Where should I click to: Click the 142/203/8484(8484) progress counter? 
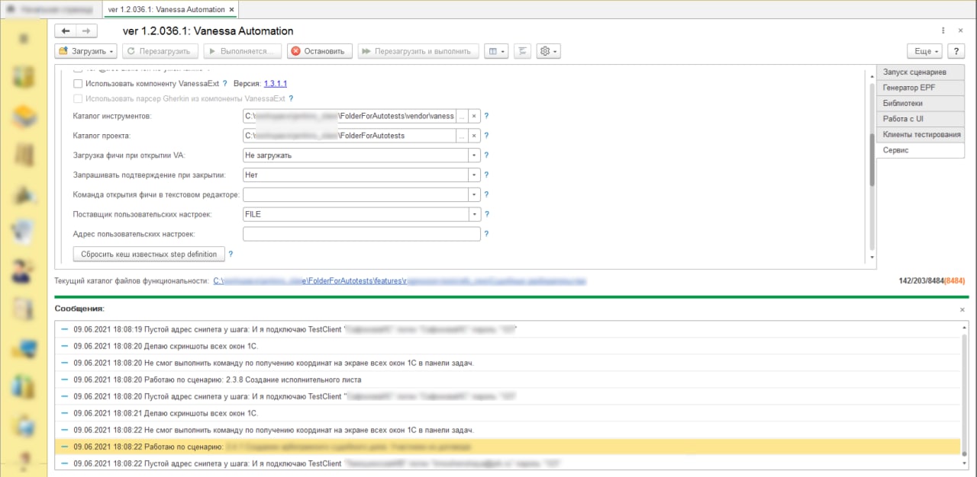[932, 281]
